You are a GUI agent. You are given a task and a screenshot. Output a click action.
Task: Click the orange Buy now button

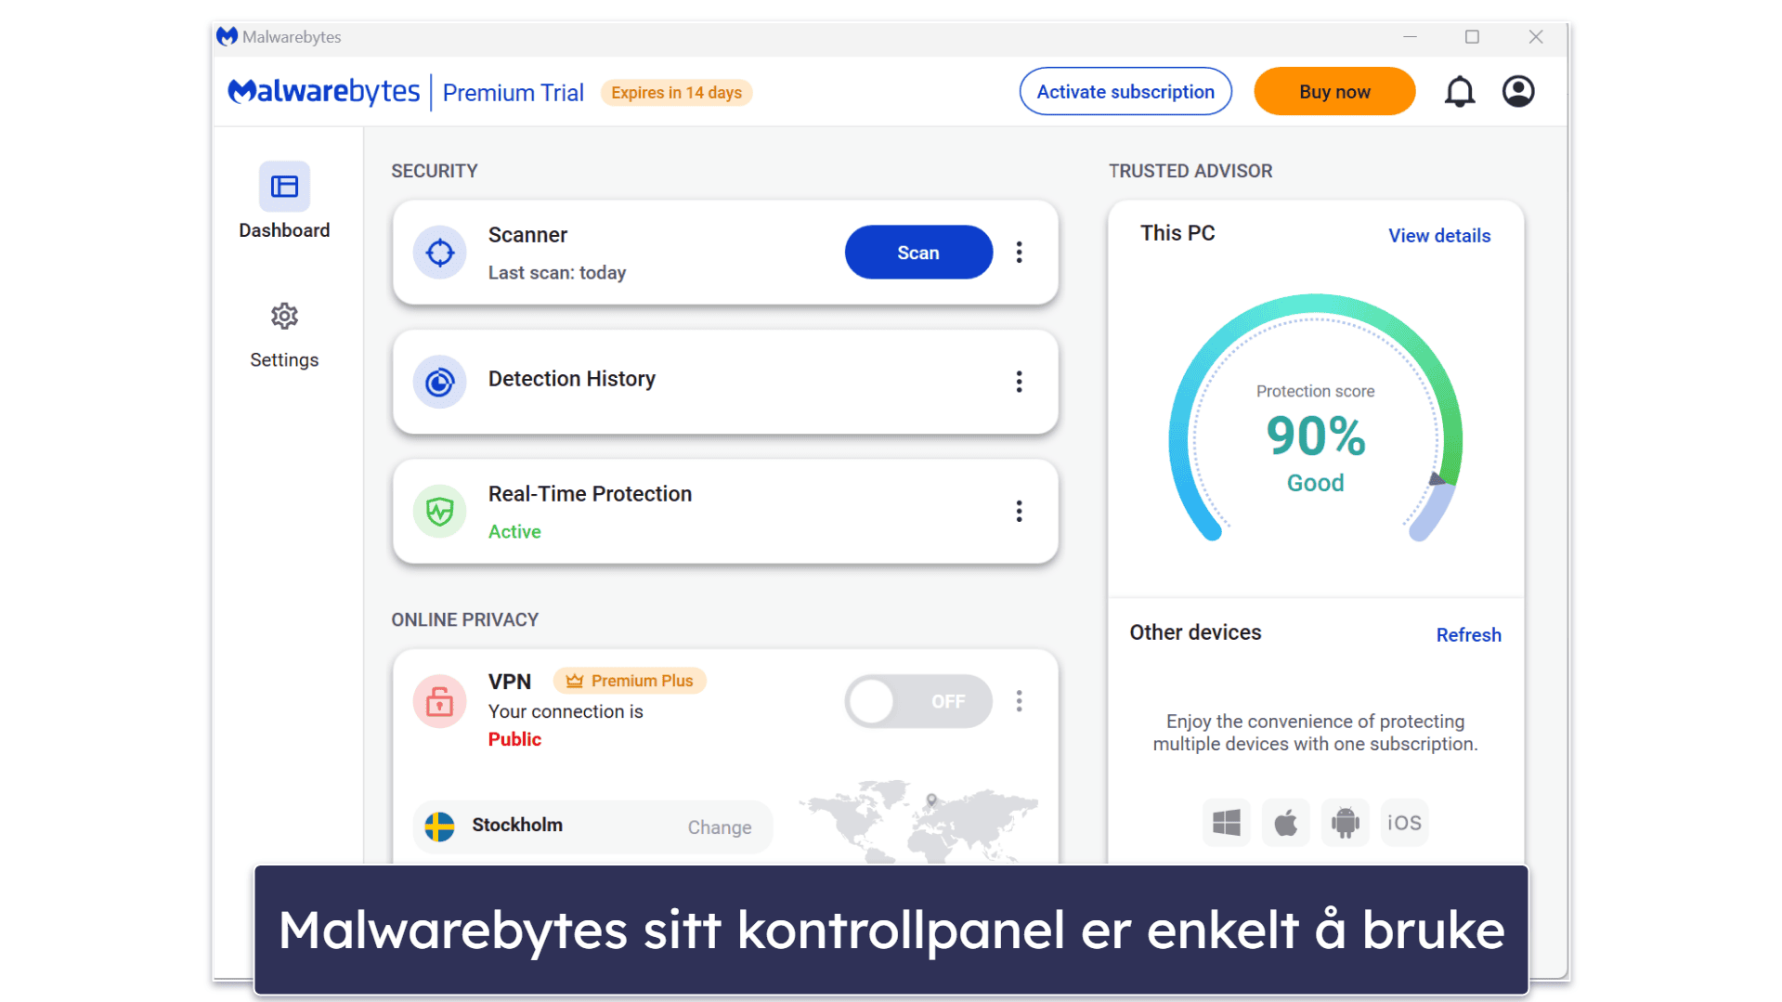tap(1333, 92)
